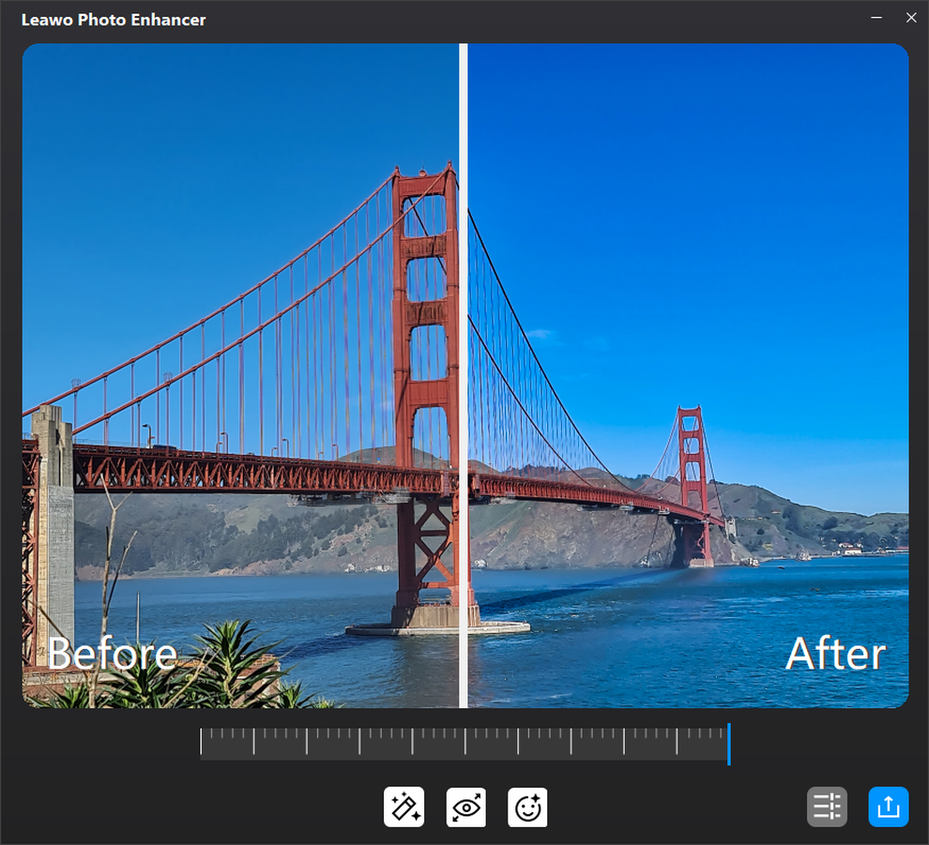The image size is (929, 845).
Task: Click the 'After' label on the photo
Action: click(x=835, y=653)
